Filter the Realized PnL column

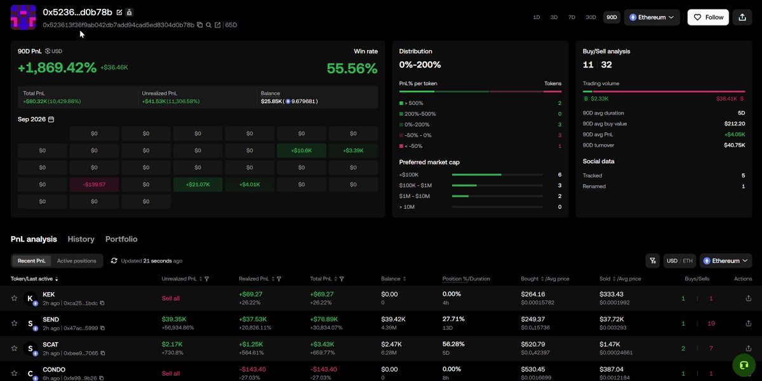(279, 279)
